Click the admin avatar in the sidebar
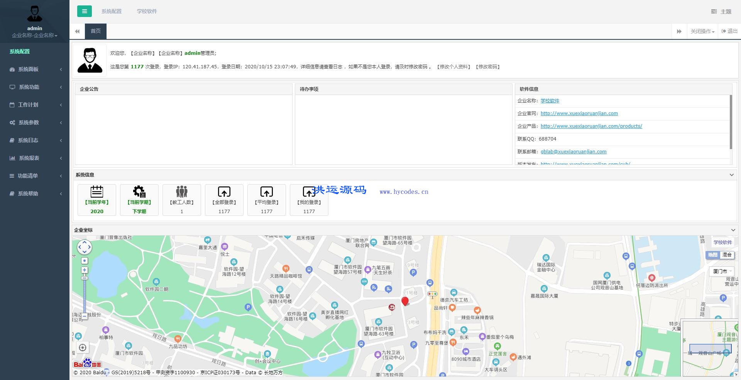This screenshot has height=380, width=741. pyautogui.click(x=35, y=14)
